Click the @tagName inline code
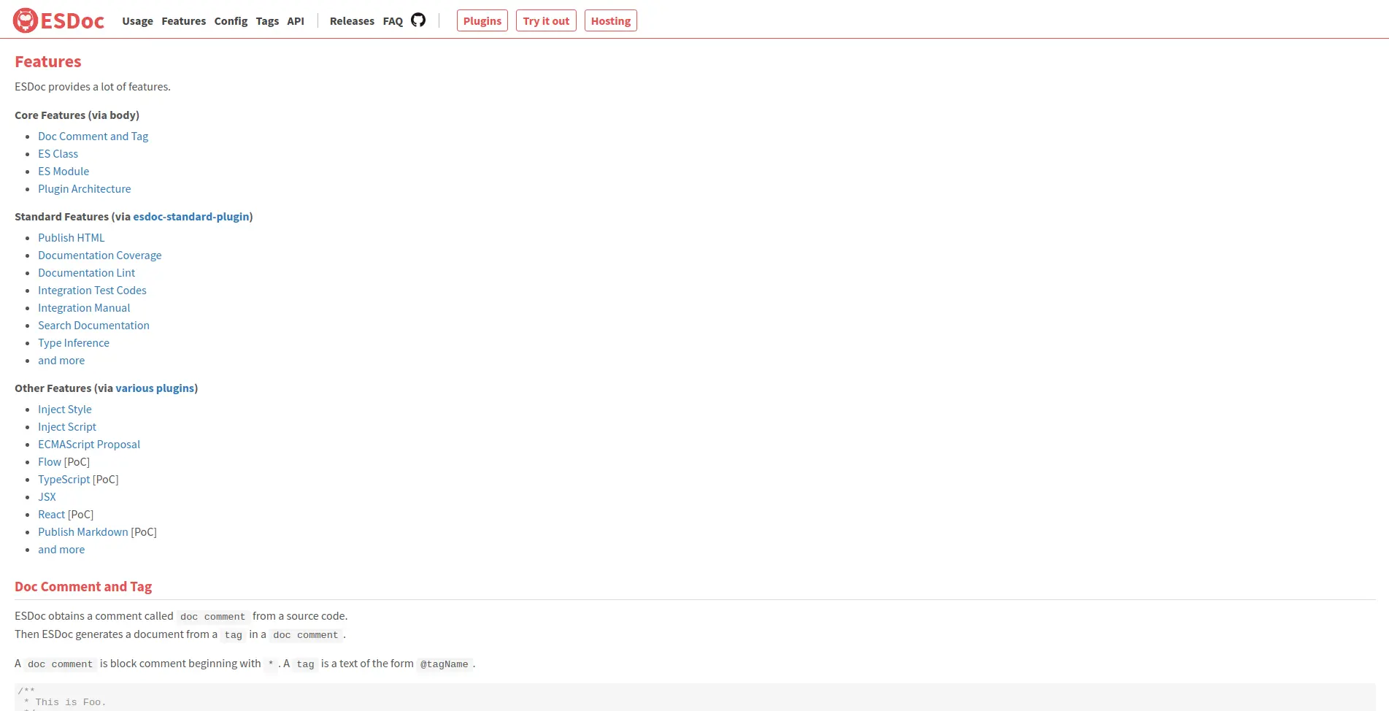1389x711 pixels. coord(445,664)
